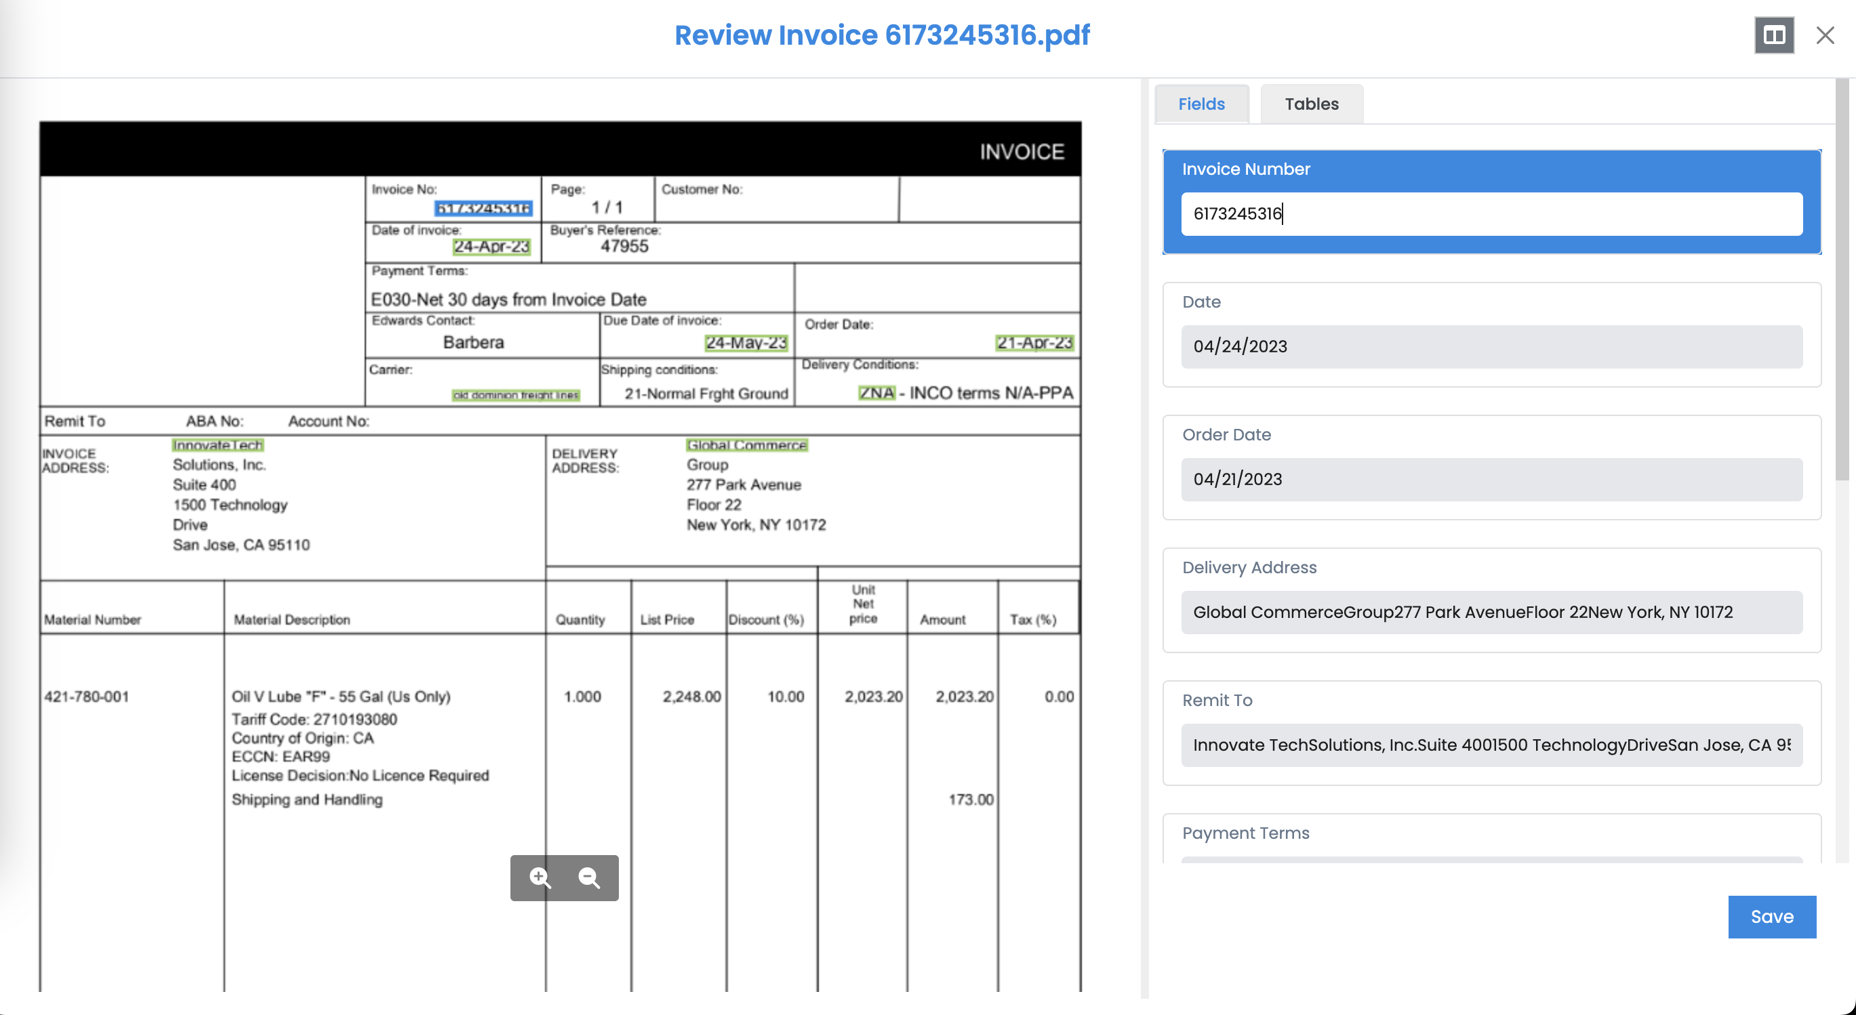Viewport: 1856px width, 1015px height.
Task: Click the Remit To field value
Action: pyautogui.click(x=1491, y=744)
